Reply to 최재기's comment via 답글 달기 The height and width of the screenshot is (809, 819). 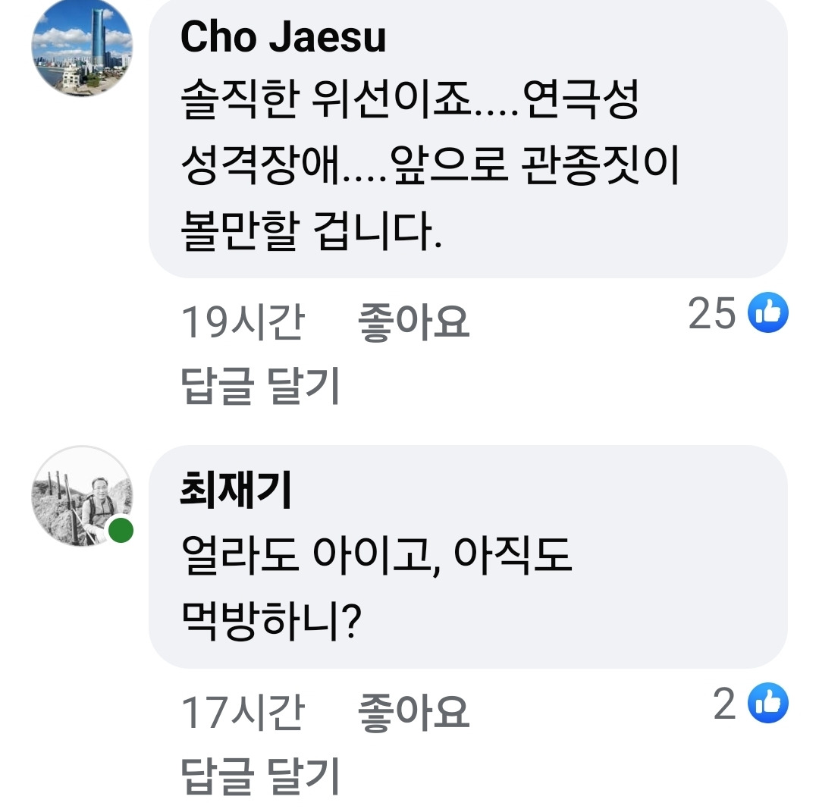pyautogui.click(x=261, y=776)
